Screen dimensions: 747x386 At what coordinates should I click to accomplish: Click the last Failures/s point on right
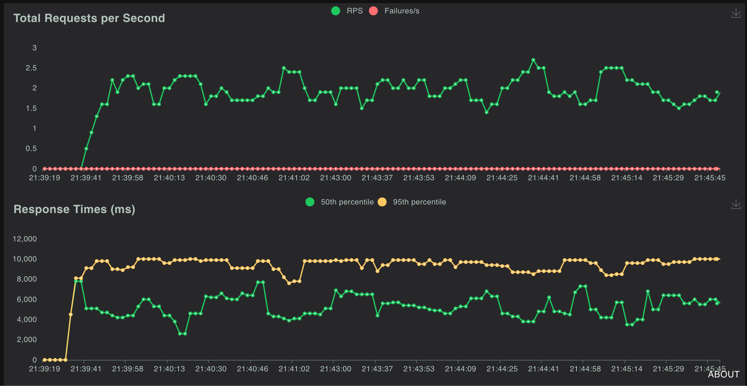(x=717, y=169)
